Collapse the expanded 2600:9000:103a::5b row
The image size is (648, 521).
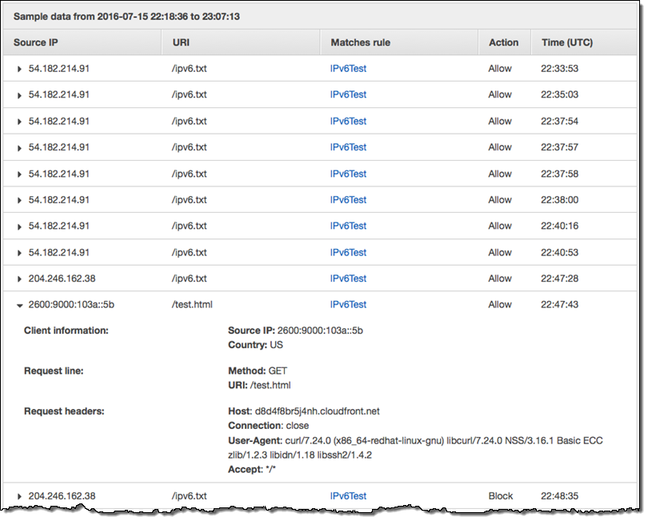coord(20,305)
